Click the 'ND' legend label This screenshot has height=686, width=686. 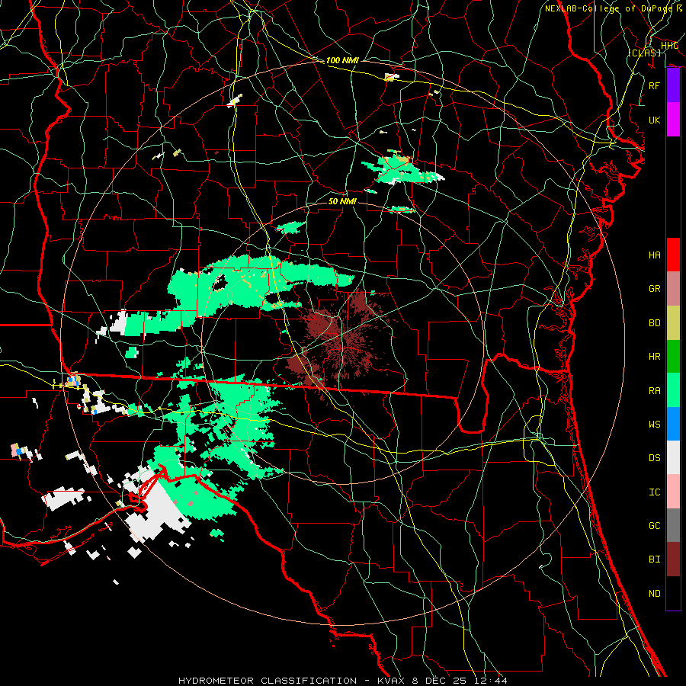pyautogui.click(x=654, y=593)
